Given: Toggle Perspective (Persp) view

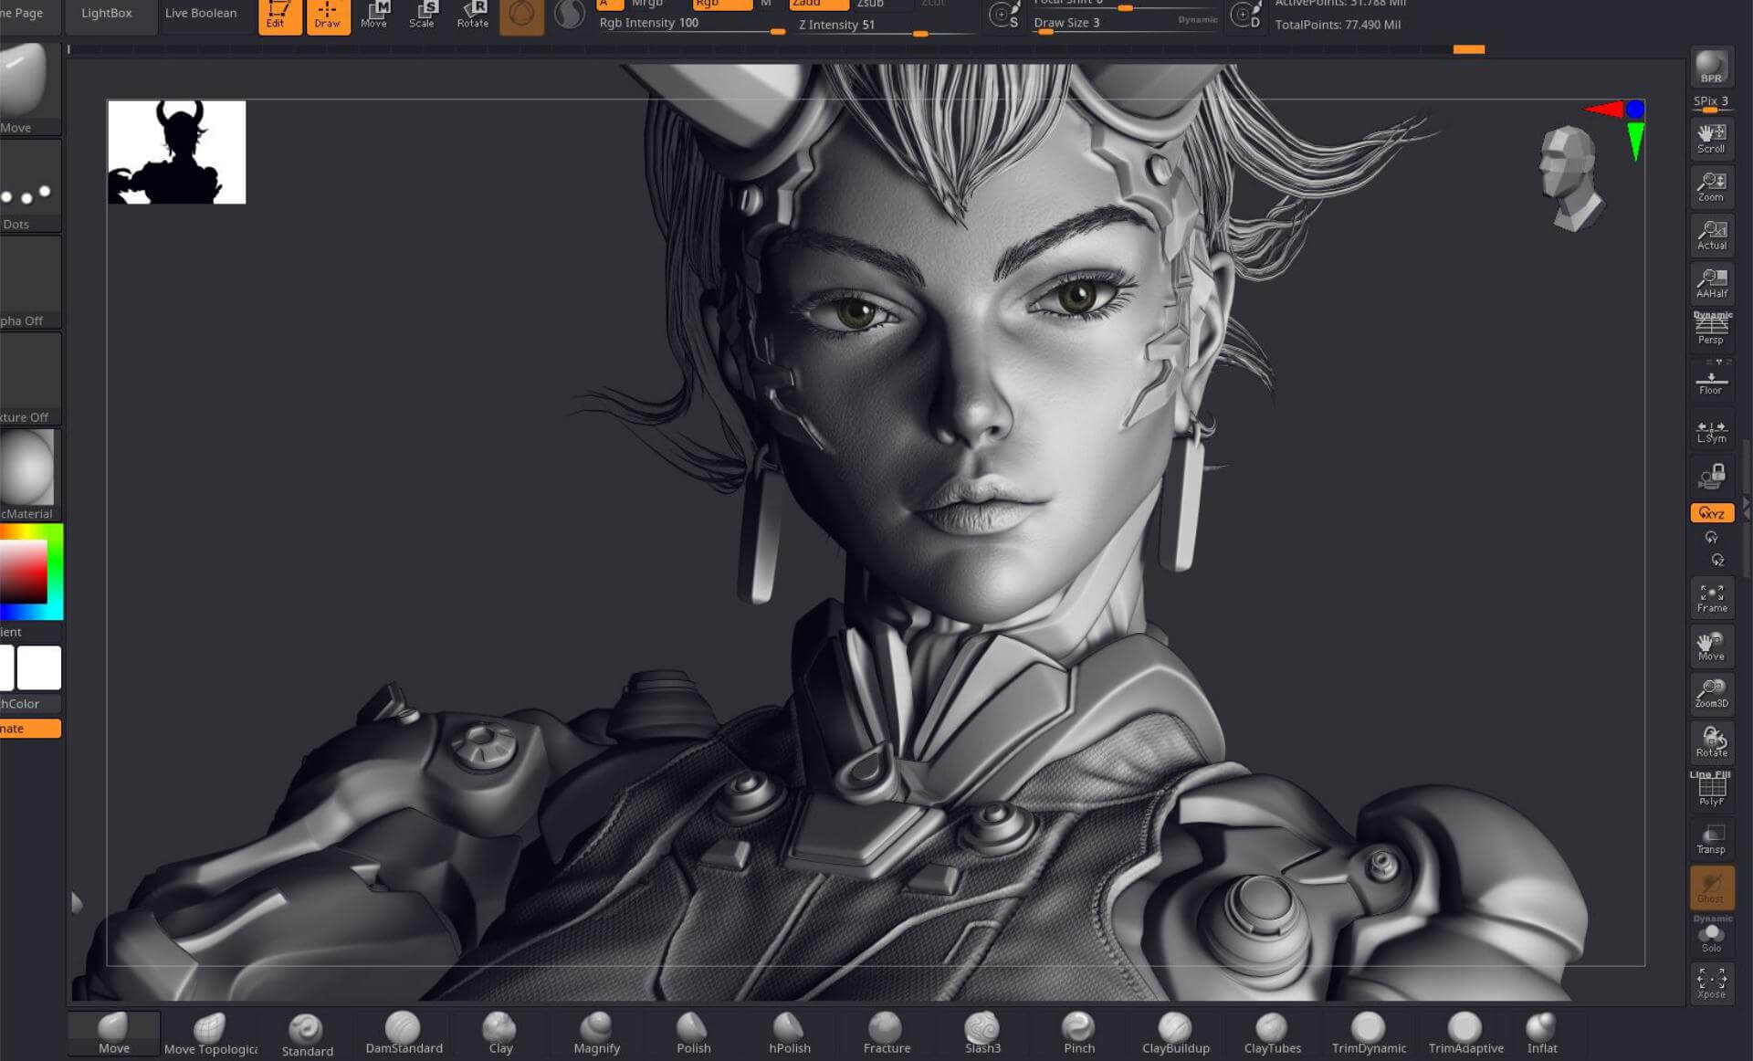Looking at the screenshot, I should click(1711, 329).
